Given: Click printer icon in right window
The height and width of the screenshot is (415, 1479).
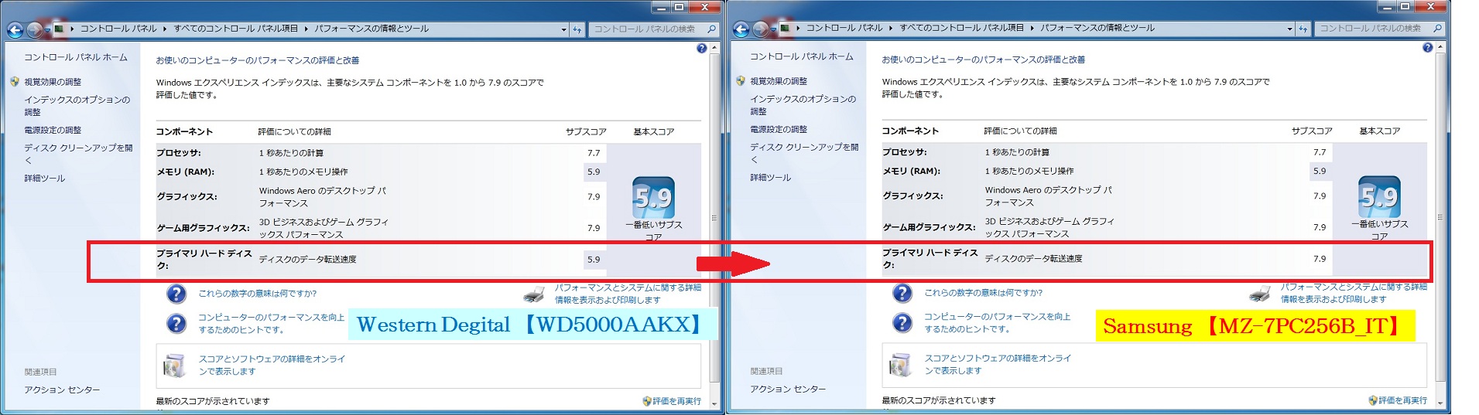Looking at the screenshot, I should point(1260,294).
